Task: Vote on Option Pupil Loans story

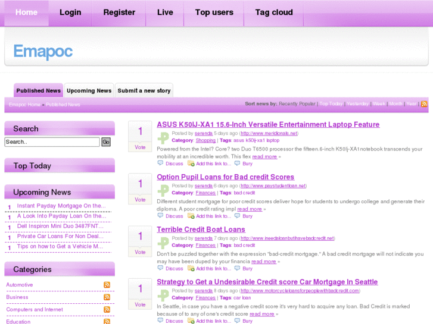Action: [x=140, y=200]
